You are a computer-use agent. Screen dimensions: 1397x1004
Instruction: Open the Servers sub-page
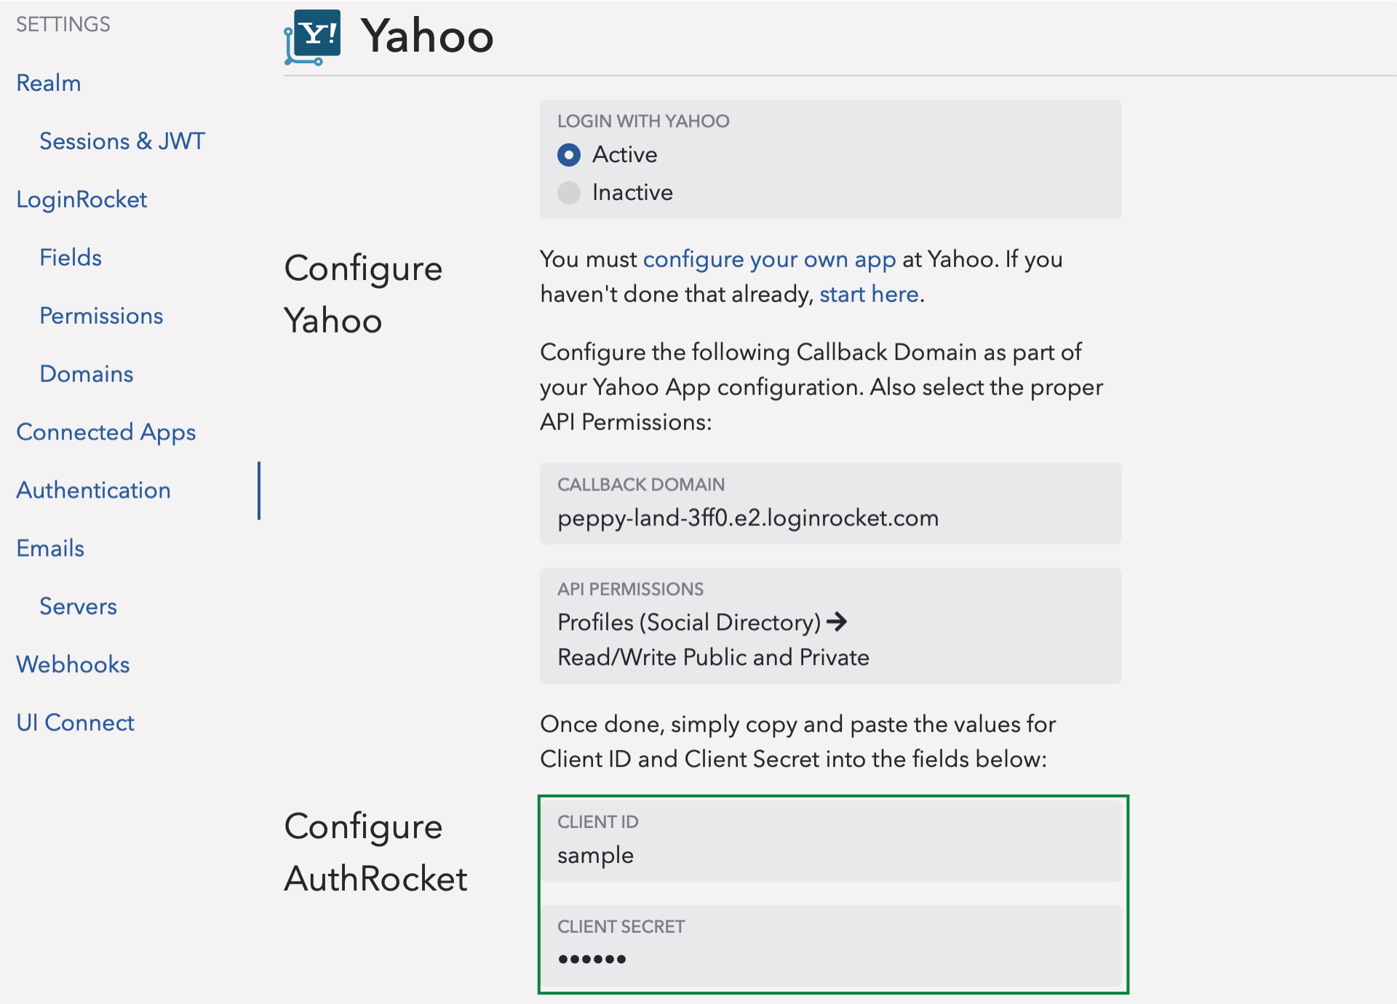coord(78,607)
